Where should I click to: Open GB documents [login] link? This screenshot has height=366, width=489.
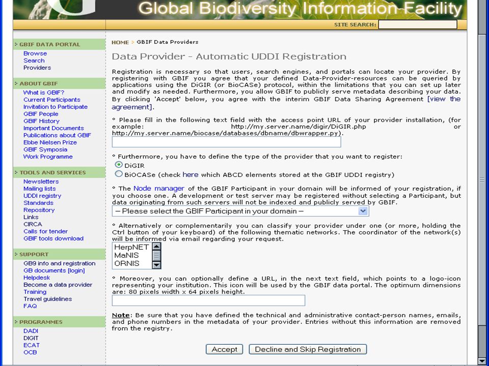point(54,271)
